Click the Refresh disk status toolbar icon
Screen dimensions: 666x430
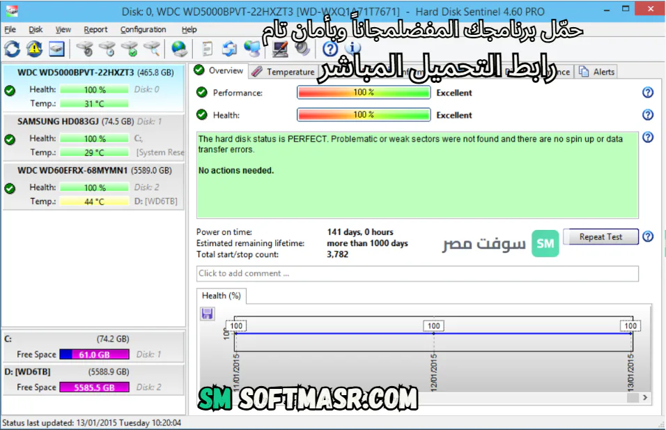[12, 49]
